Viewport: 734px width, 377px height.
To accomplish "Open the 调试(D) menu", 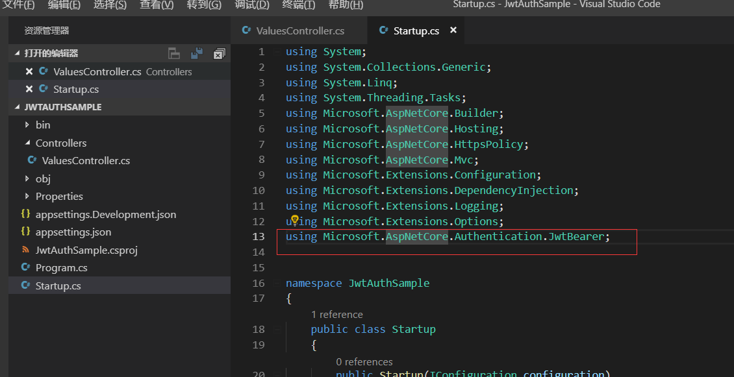I will tap(252, 5).
